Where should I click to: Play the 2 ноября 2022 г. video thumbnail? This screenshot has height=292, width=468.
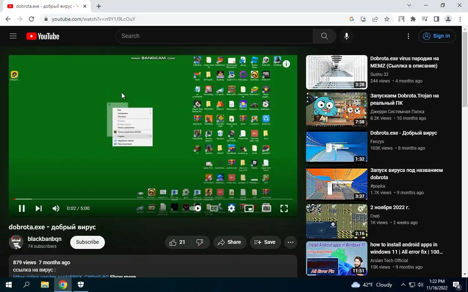point(337,221)
